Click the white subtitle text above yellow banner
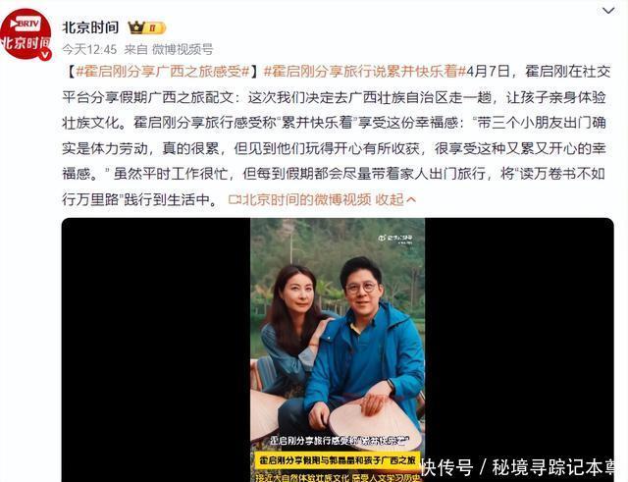The image size is (628, 482). (339, 441)
